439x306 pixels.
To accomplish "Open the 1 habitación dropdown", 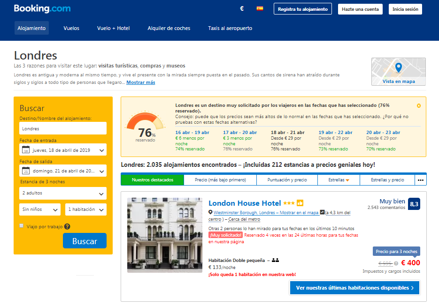I will [x=86, y=209].
